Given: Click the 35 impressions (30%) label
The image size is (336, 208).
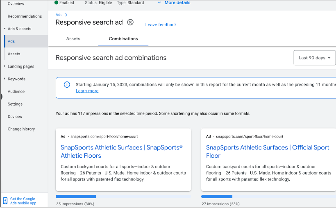Looking at the screenshot, I should 75,204.
